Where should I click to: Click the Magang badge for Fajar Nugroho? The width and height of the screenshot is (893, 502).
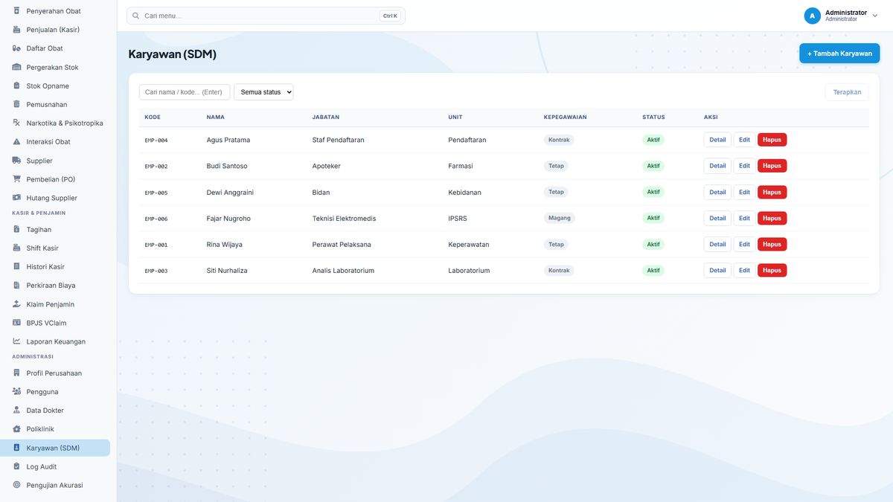coord(560,218)
